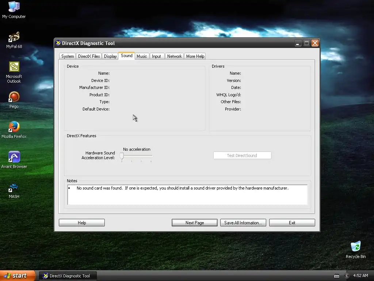Click inside the Notes text box
The height and width of the screenshot is (281, 374).
[x=187, y=195]
